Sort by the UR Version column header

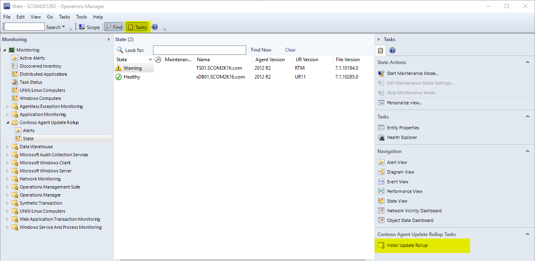pyautogui.click(x=307, y=60)
